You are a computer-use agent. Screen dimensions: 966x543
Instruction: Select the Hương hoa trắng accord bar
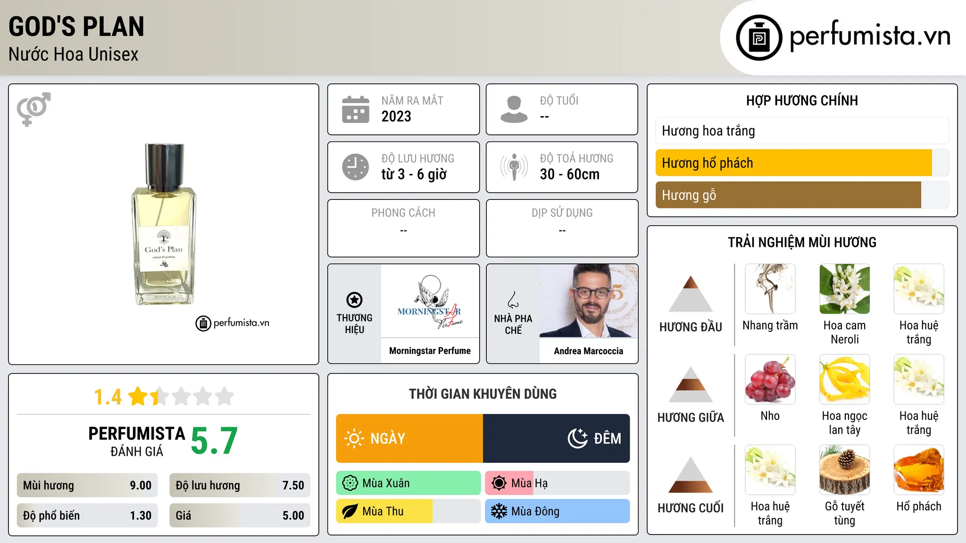[x=802, y=131]
